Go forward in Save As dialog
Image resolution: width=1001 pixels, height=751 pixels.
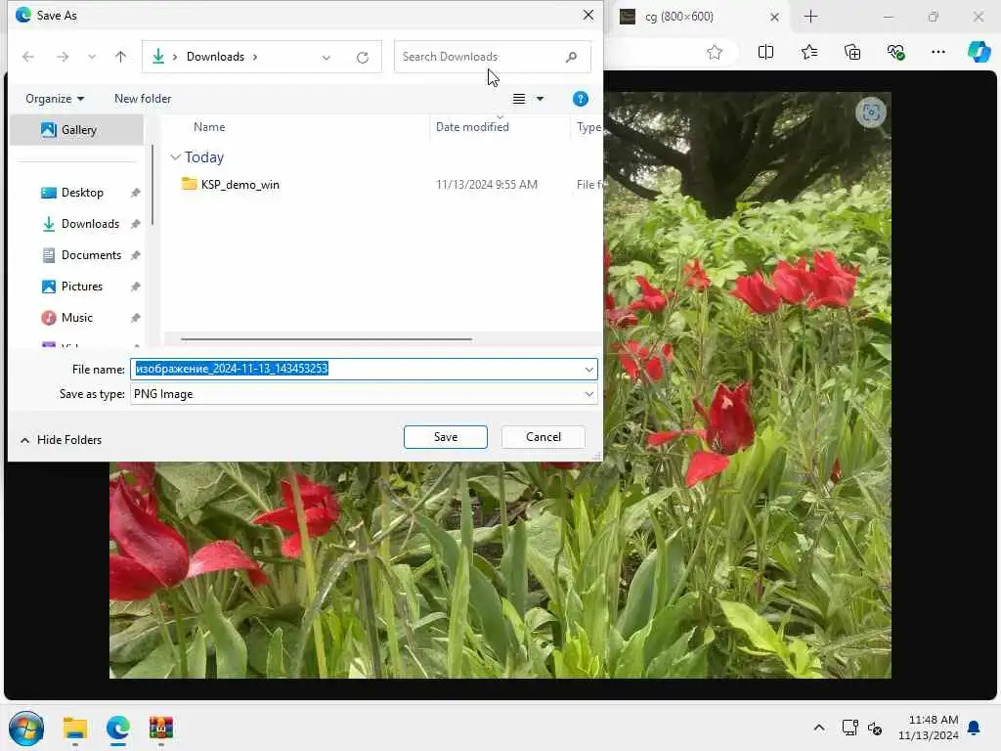coord(62,57)
